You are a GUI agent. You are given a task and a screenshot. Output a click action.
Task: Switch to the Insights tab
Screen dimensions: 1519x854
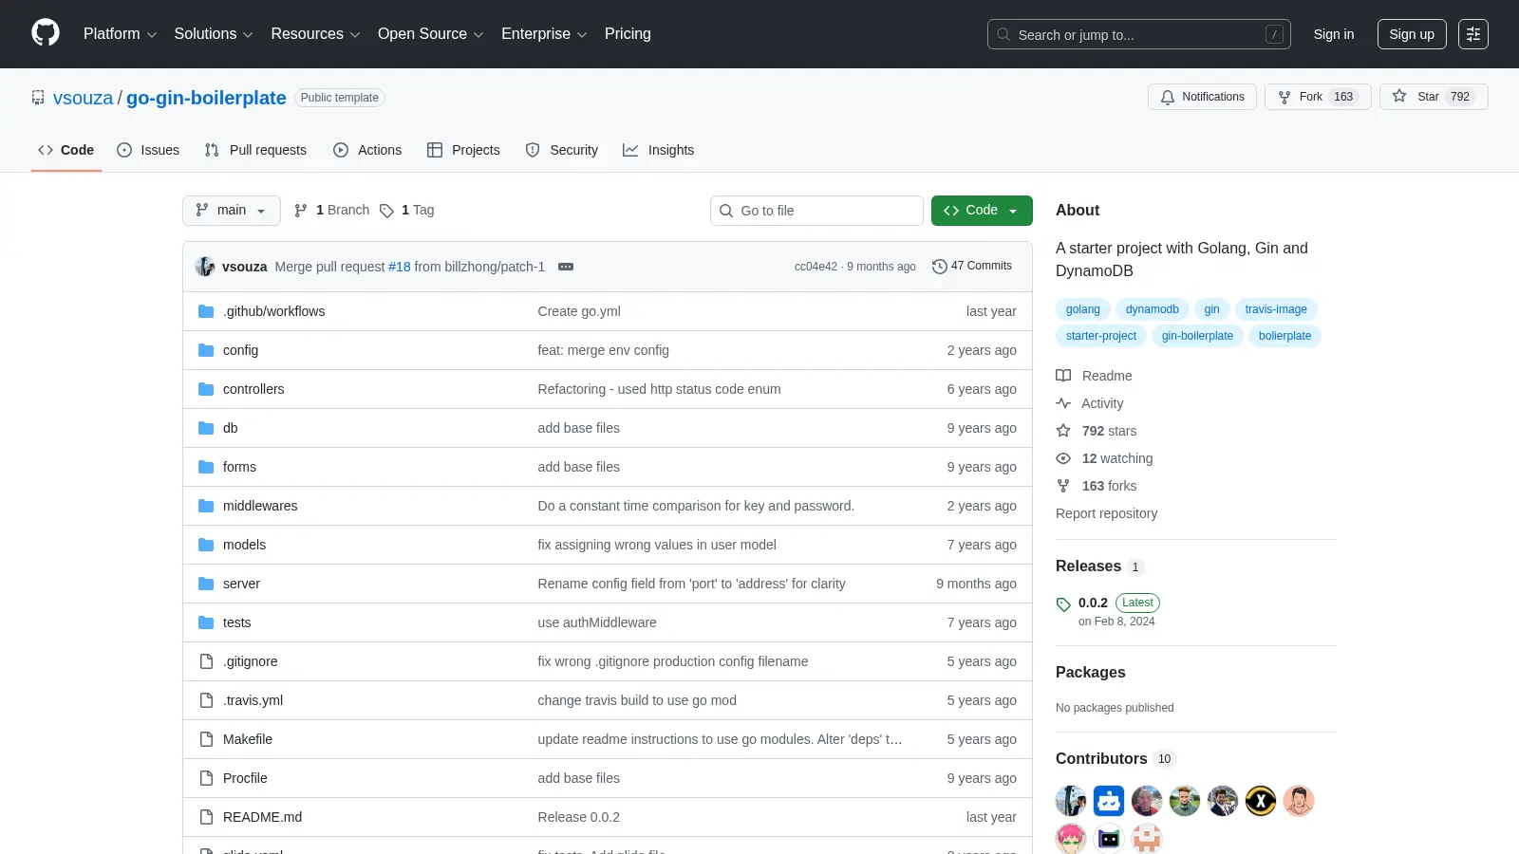click(x=658, y=150)
